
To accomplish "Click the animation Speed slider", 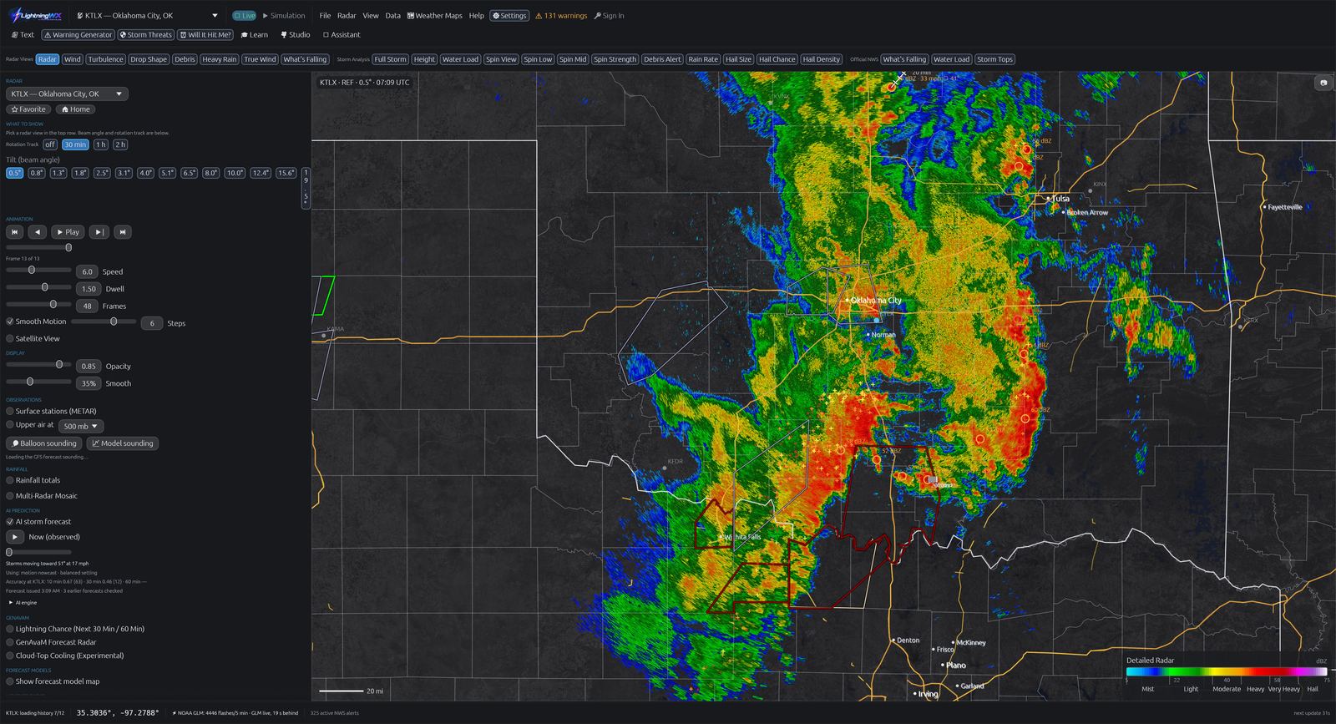I will 38,270.
